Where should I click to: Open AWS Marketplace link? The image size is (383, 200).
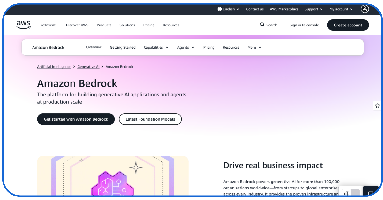coord(284,9)
